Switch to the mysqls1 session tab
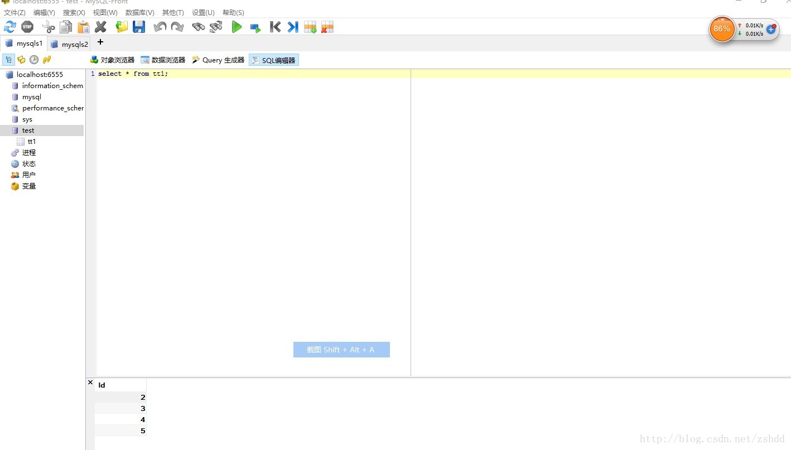Screen dimensions: 791x450 [23, 43]
